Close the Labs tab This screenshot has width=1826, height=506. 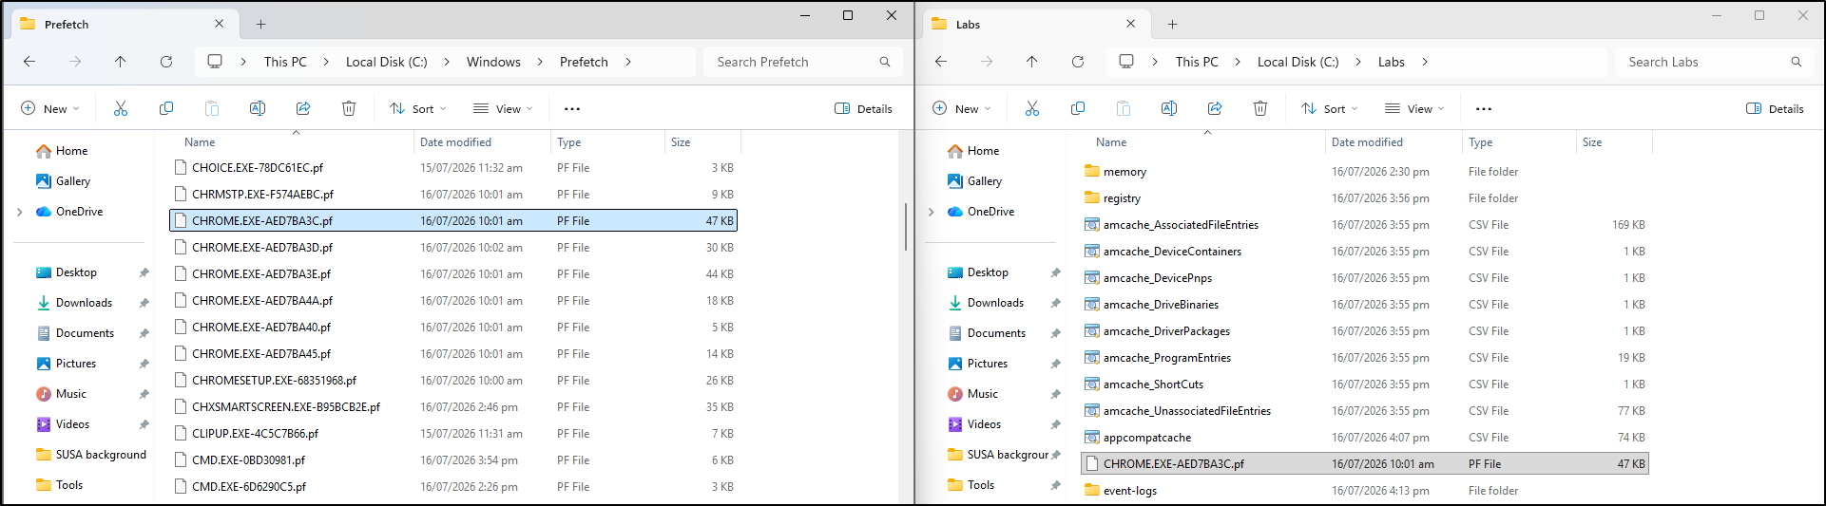[x=1131, y=24]
